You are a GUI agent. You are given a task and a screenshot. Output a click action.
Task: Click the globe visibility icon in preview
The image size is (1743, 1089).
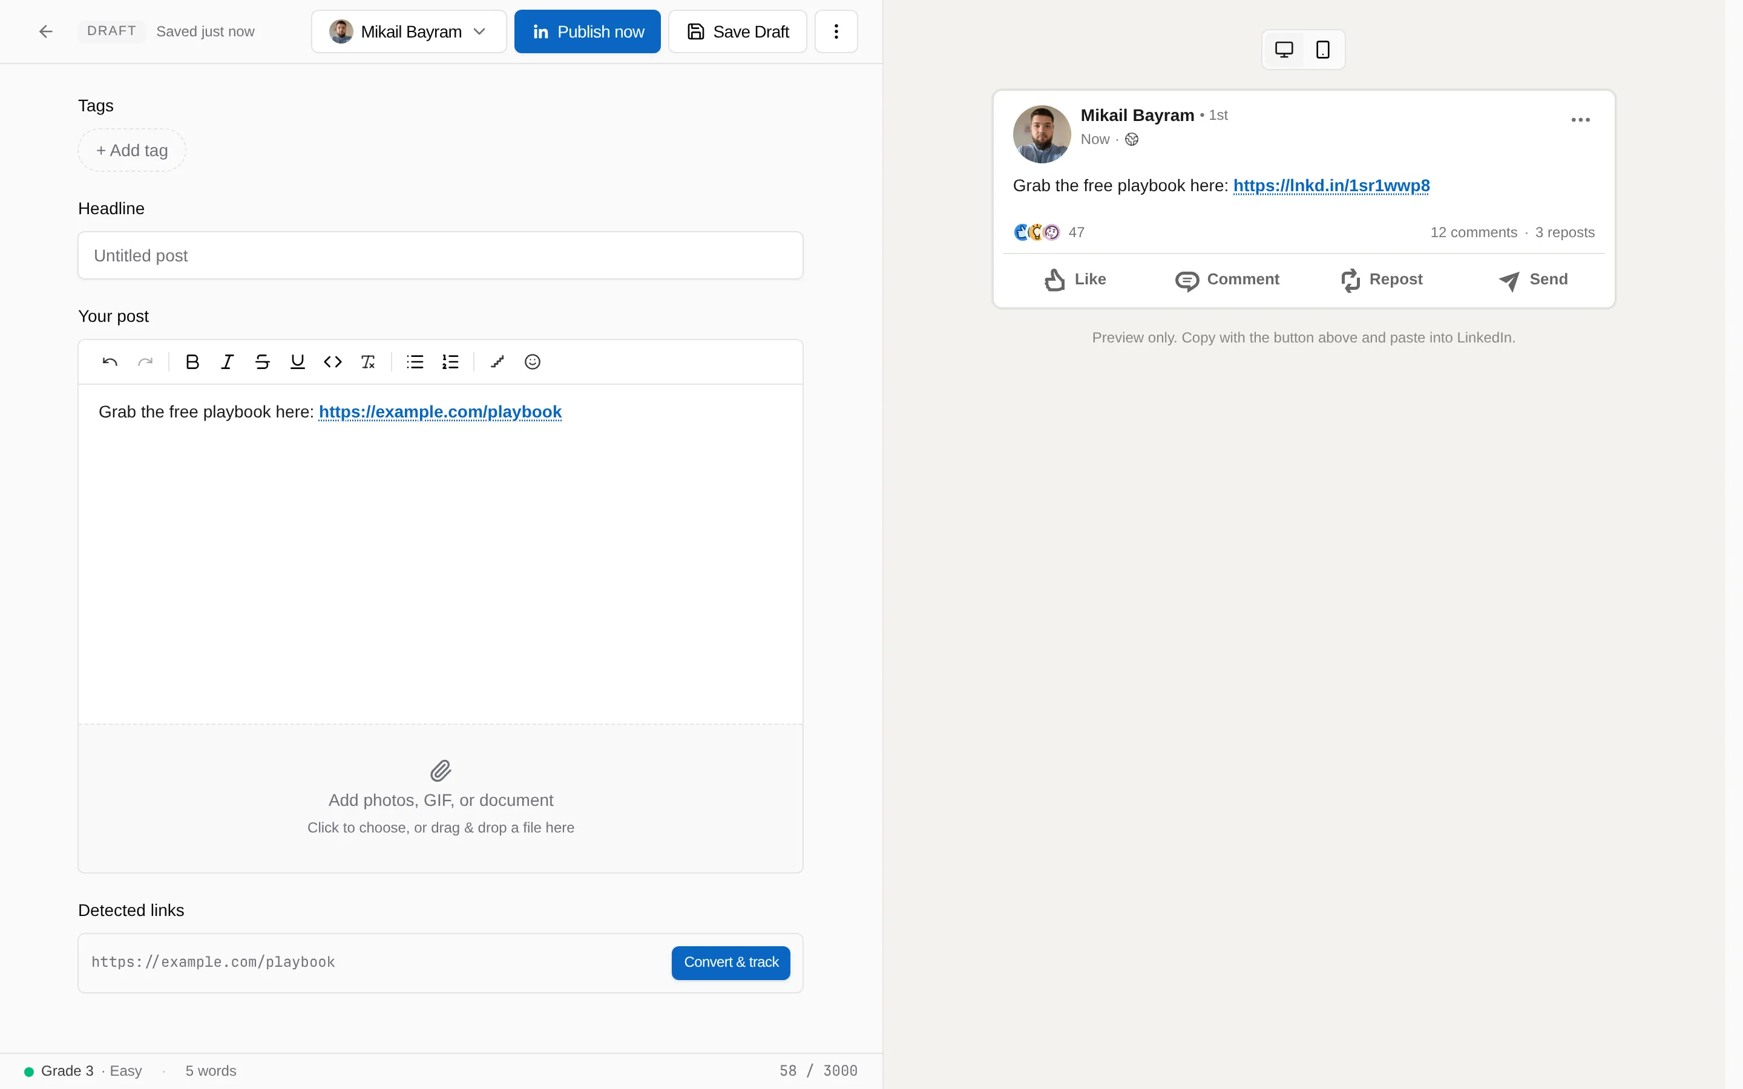[1132, 140]
